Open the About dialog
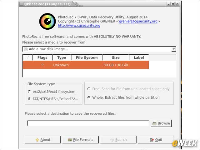Image resolution: width=200 pixels, height=150 pixels. coord(42,140)
